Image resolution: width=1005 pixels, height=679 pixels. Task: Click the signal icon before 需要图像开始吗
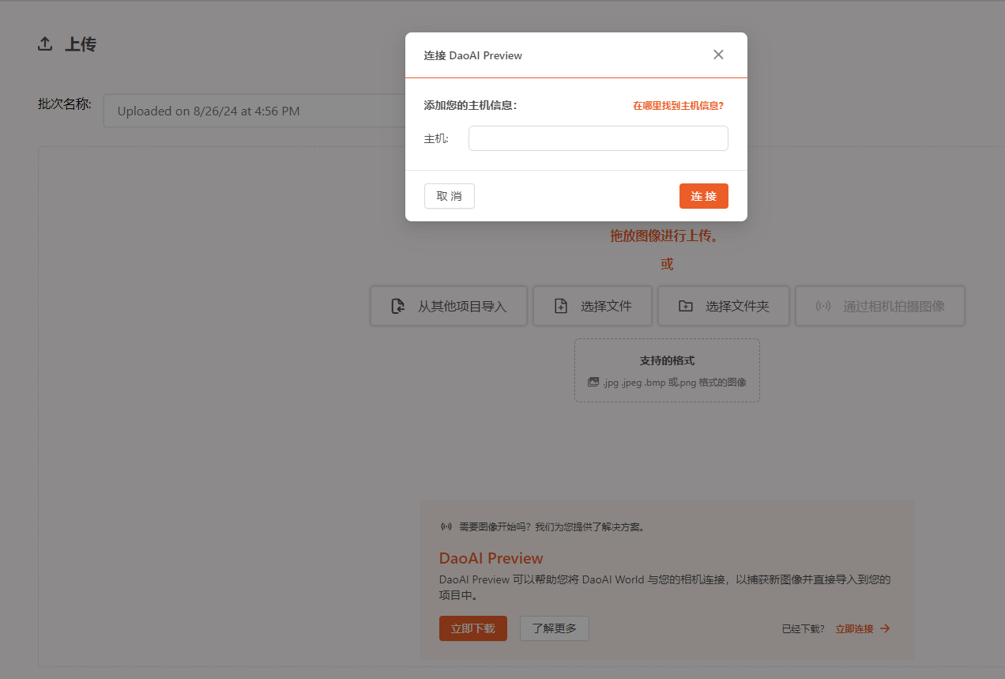click(446, 526)
